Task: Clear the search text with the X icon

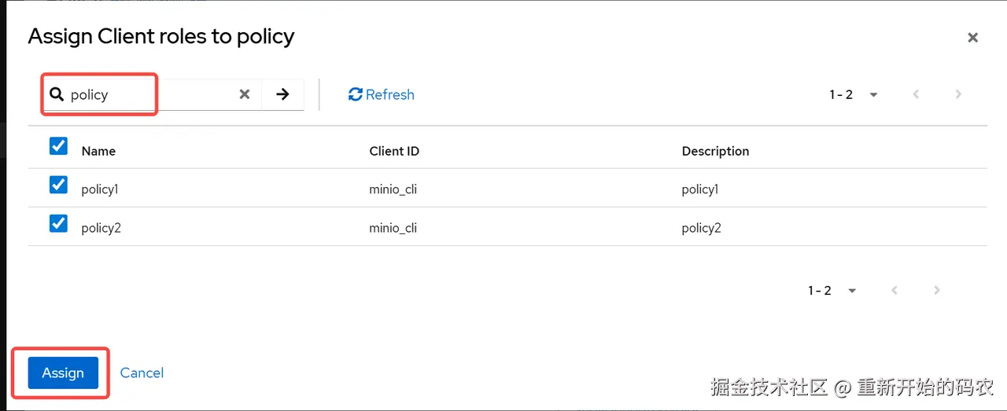Action: 245,94
